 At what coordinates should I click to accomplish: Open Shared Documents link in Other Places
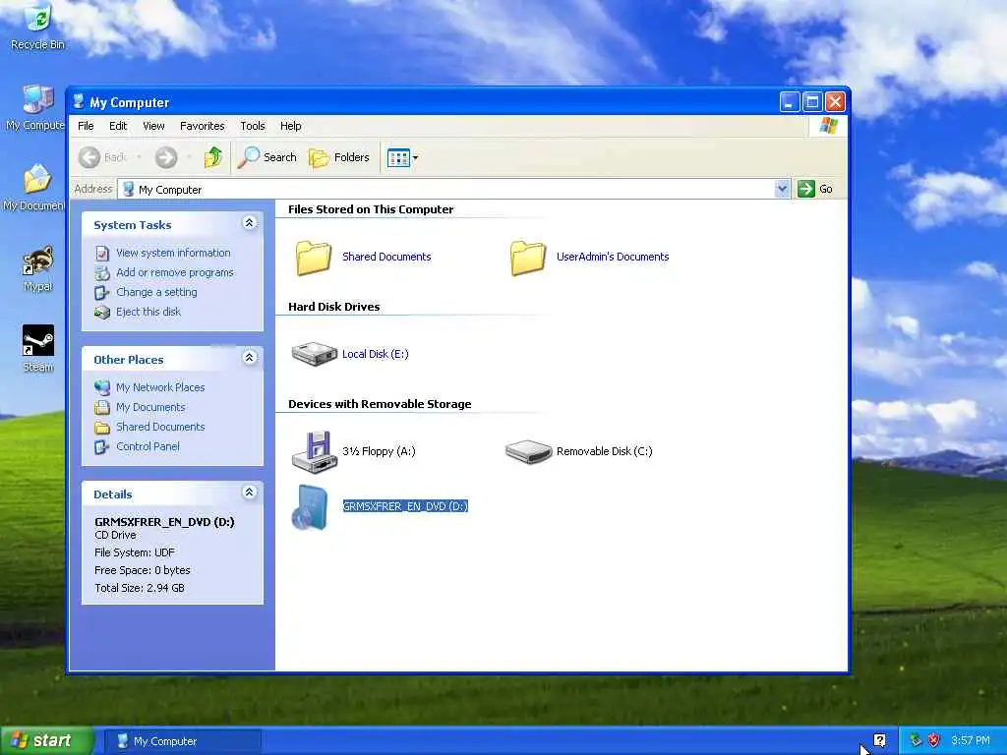pyautogui.click(x=160, y=427)
